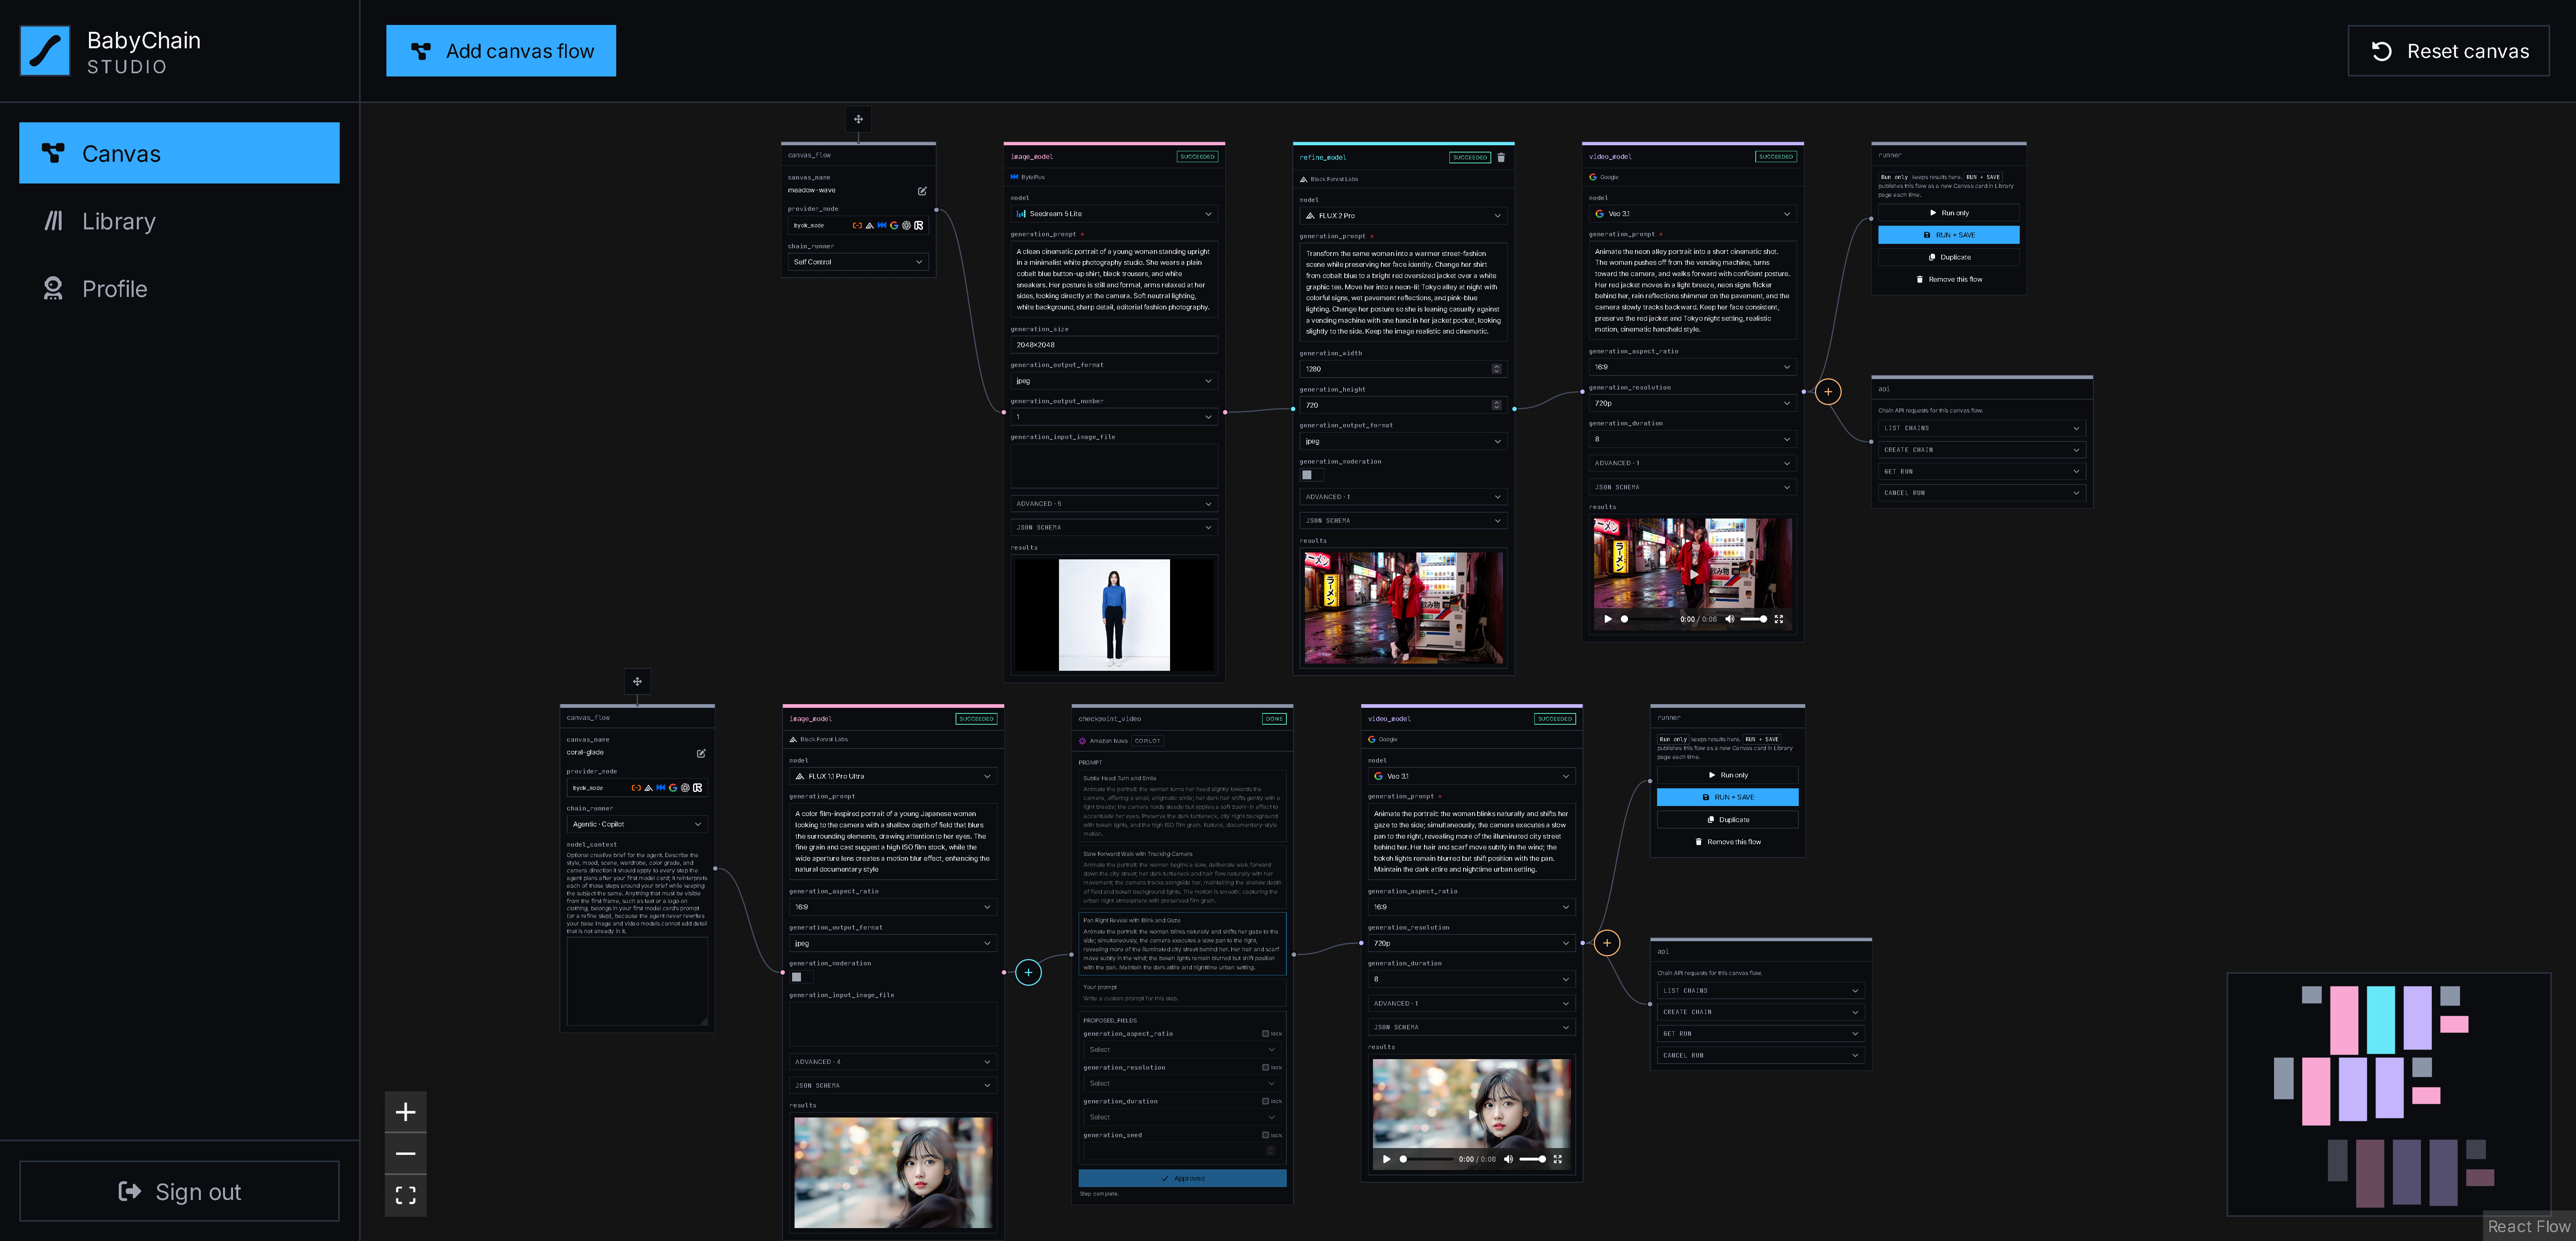
Task: Open the neon alley video in fullscreen
Action: point(1779,619)
